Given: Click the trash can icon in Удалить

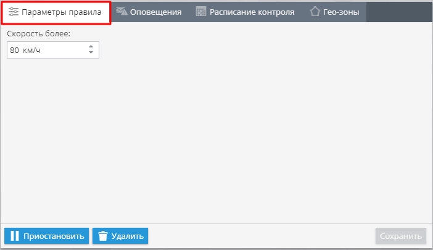Looking at the screenshot, I should (x=103, y=236).
